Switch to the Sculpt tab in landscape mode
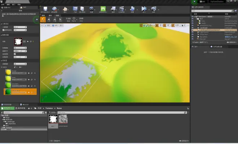This screenshot has height=144, width=238. [x=50, y=16]
